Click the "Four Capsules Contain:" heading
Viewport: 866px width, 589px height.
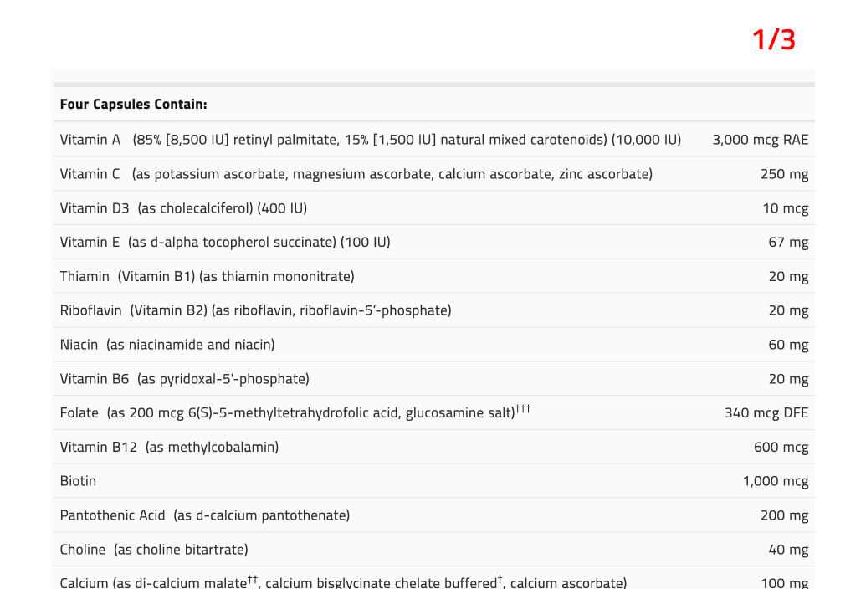tap(133, 105)
